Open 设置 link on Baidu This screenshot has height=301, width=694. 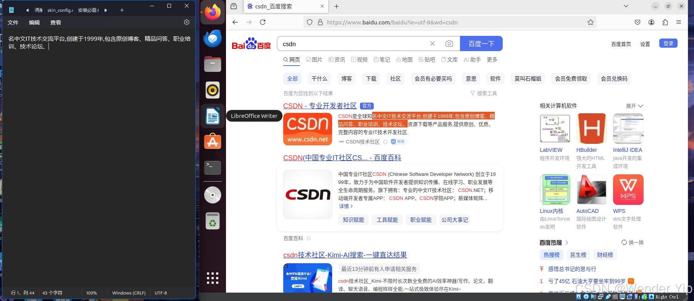click(645, 44)
